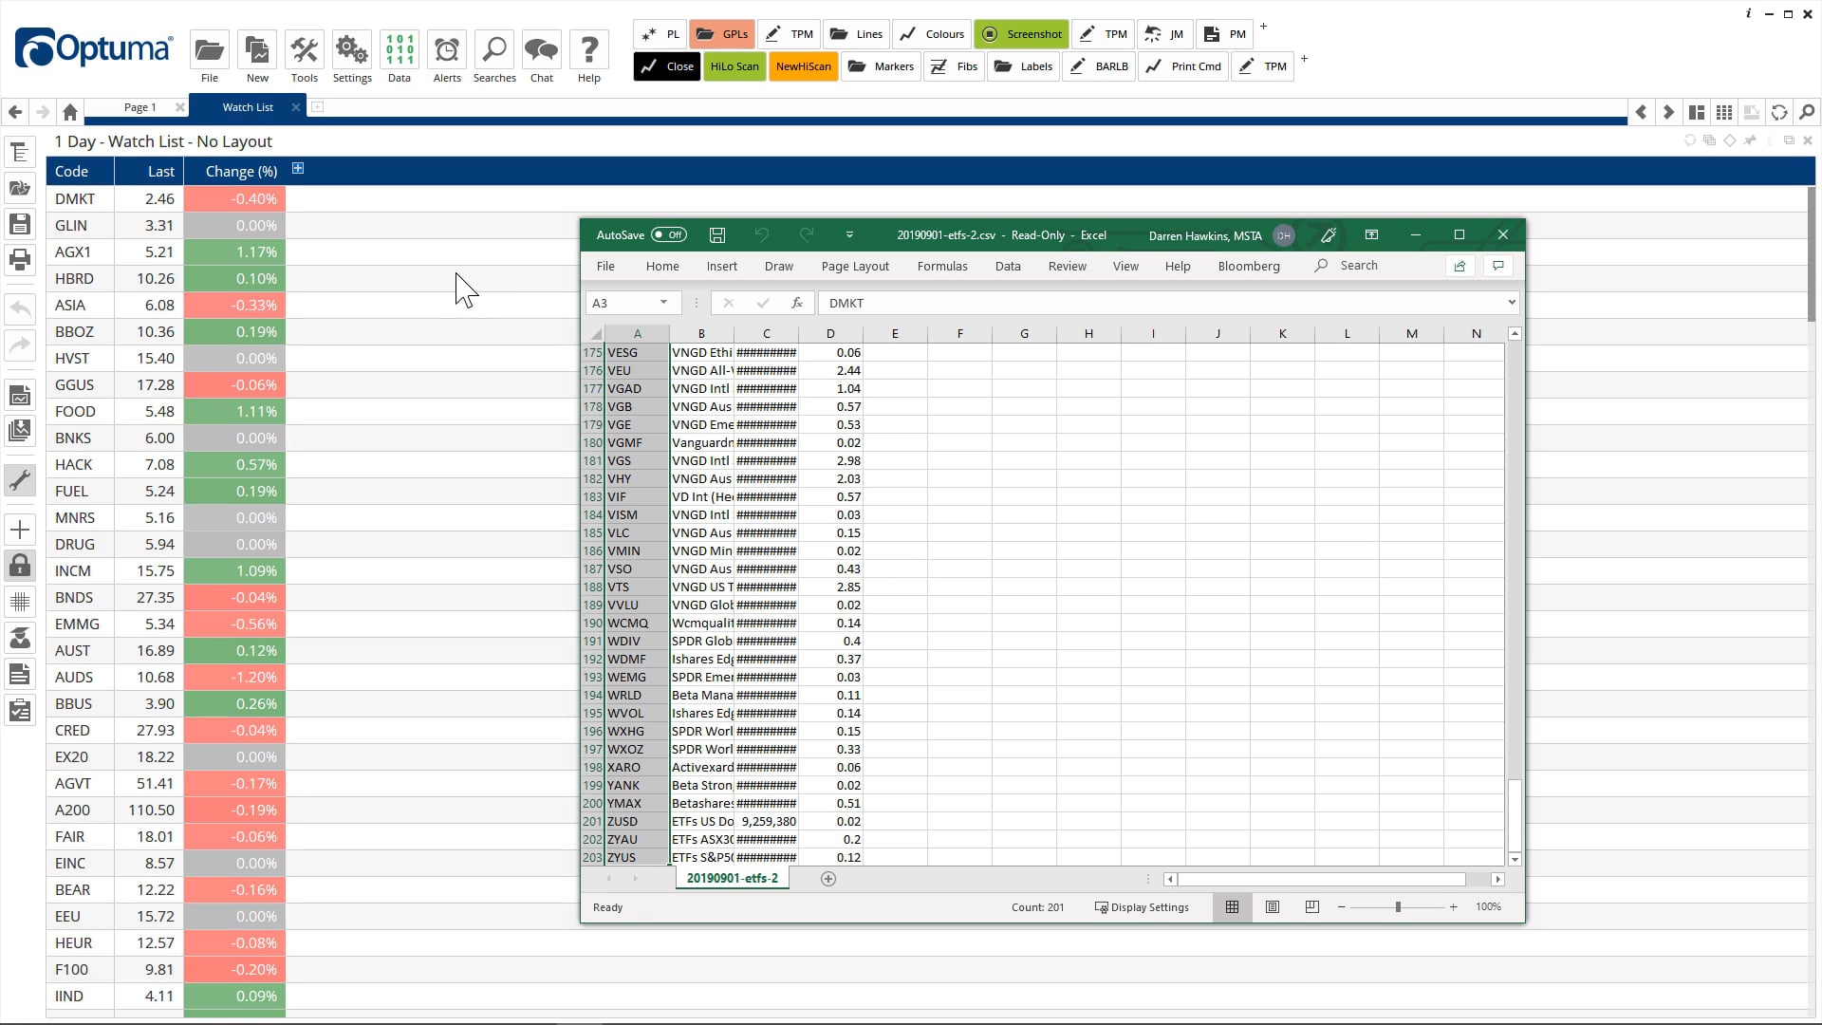Click the Excel zoom slider handle

pyautogui.click(x=1398, y=907)
